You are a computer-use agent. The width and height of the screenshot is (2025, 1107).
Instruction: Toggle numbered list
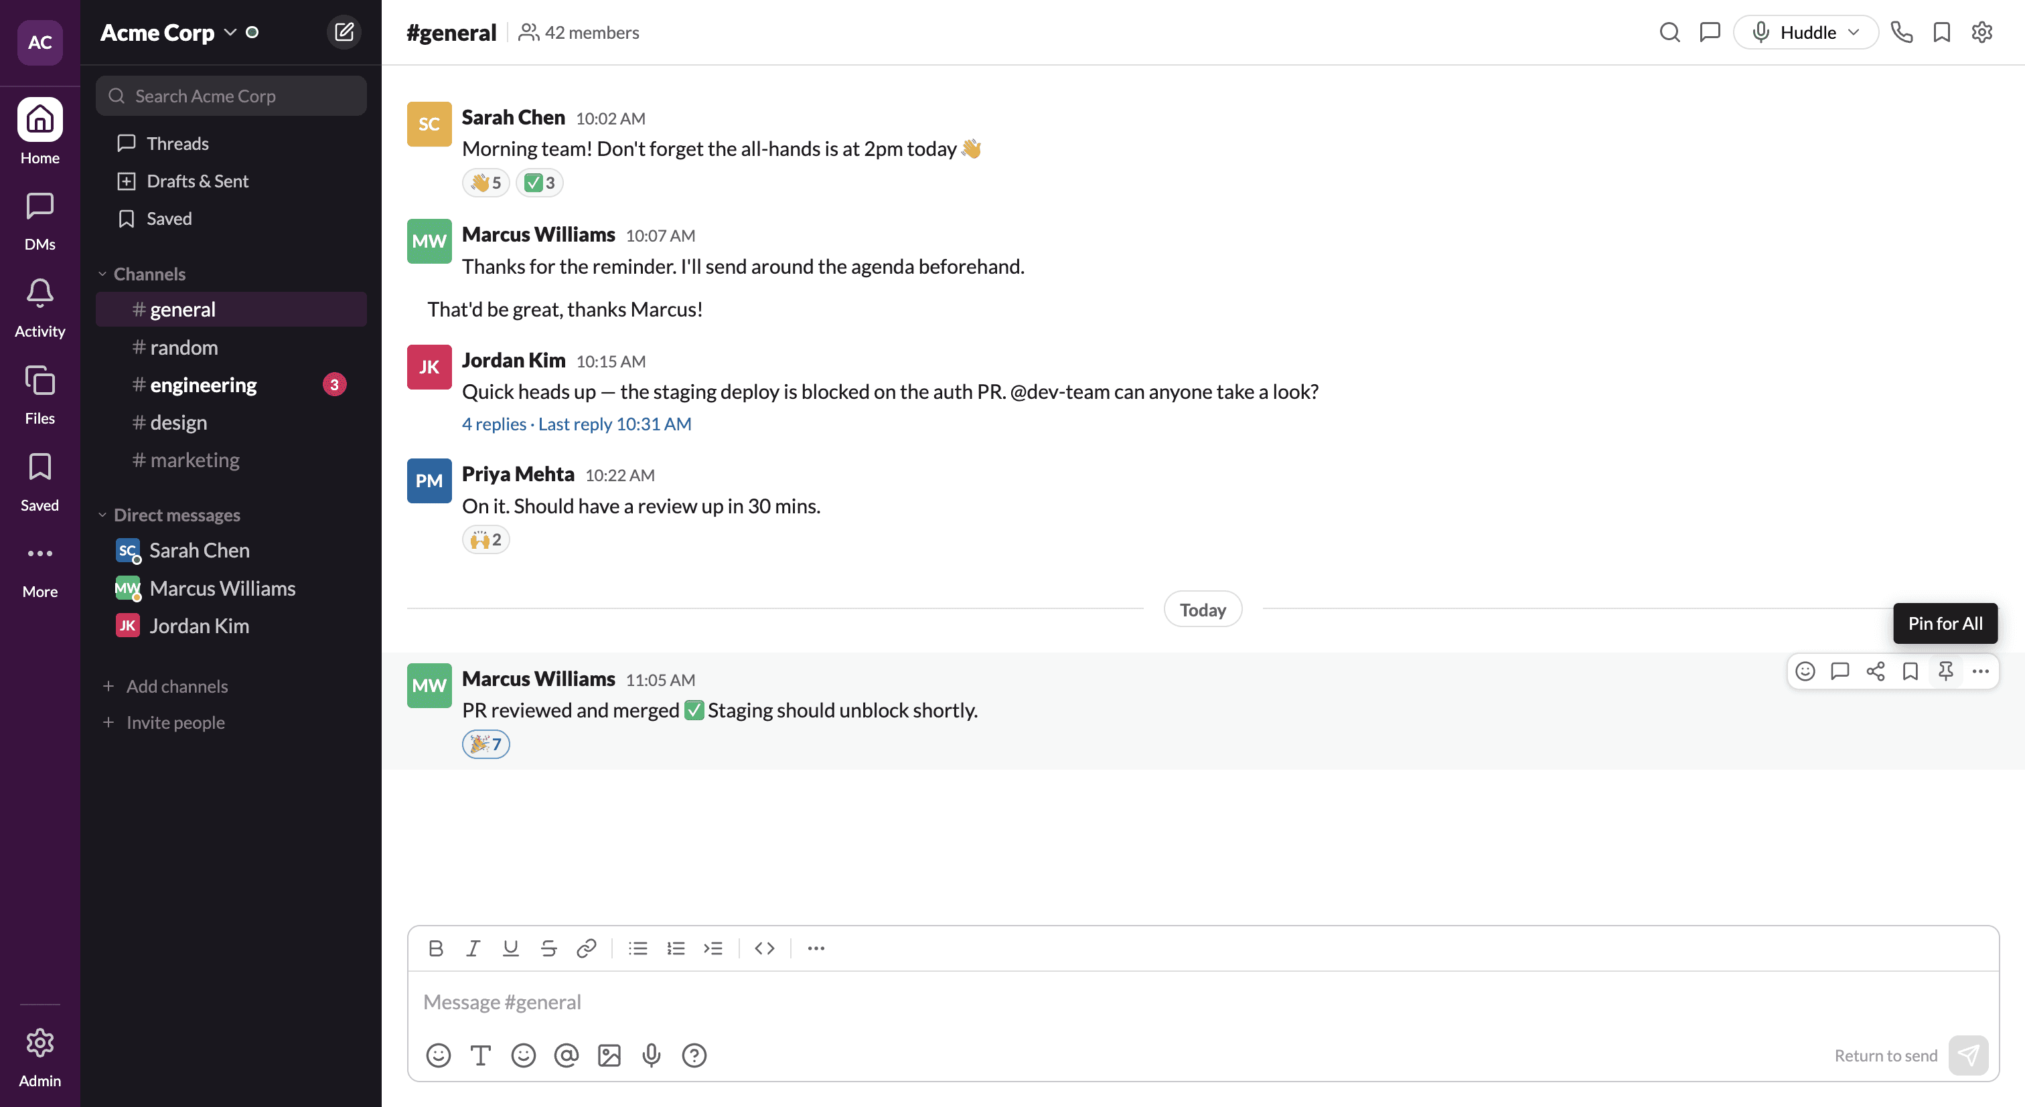[676, 948]
